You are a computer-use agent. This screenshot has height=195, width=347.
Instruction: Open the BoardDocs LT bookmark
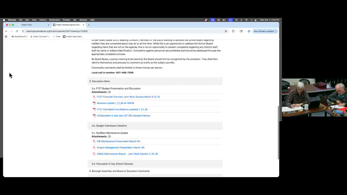pyautogui.click(x=20, y=37)
